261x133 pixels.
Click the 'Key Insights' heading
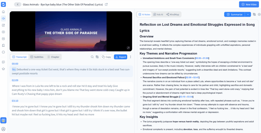tap(149, 117)
